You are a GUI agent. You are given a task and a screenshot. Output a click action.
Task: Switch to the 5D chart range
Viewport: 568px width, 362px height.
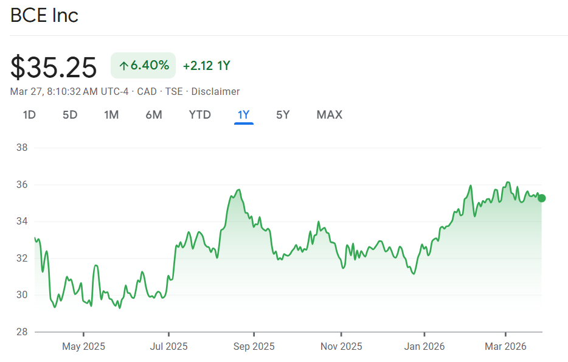(70, 114)
